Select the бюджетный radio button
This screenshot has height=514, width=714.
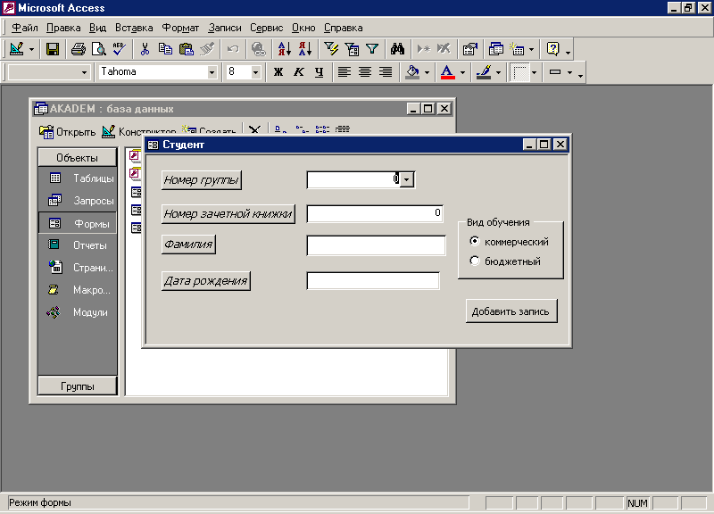475,261
